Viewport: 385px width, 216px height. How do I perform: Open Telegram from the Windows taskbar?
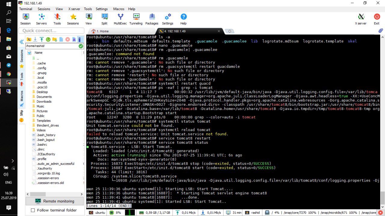click(9, 65)
